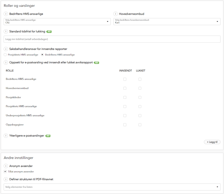Open the bedriftens HMS-ansvarlige dropdown showing Ola
The width and height of the screenshot is (224, 194).
point(57,22)
